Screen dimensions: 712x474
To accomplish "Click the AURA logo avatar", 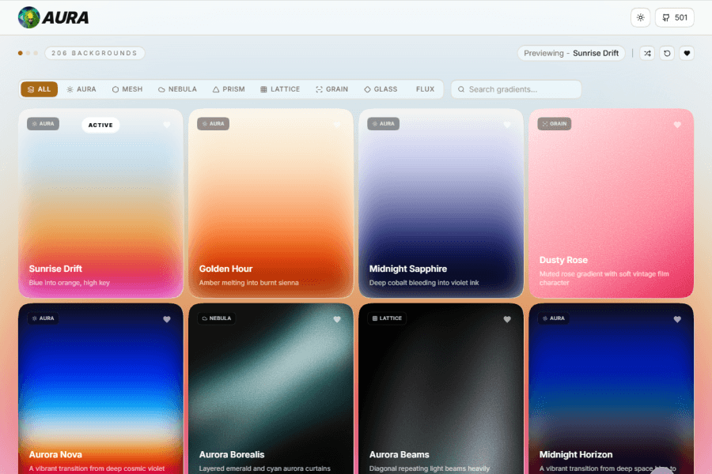I will [29, 17].
